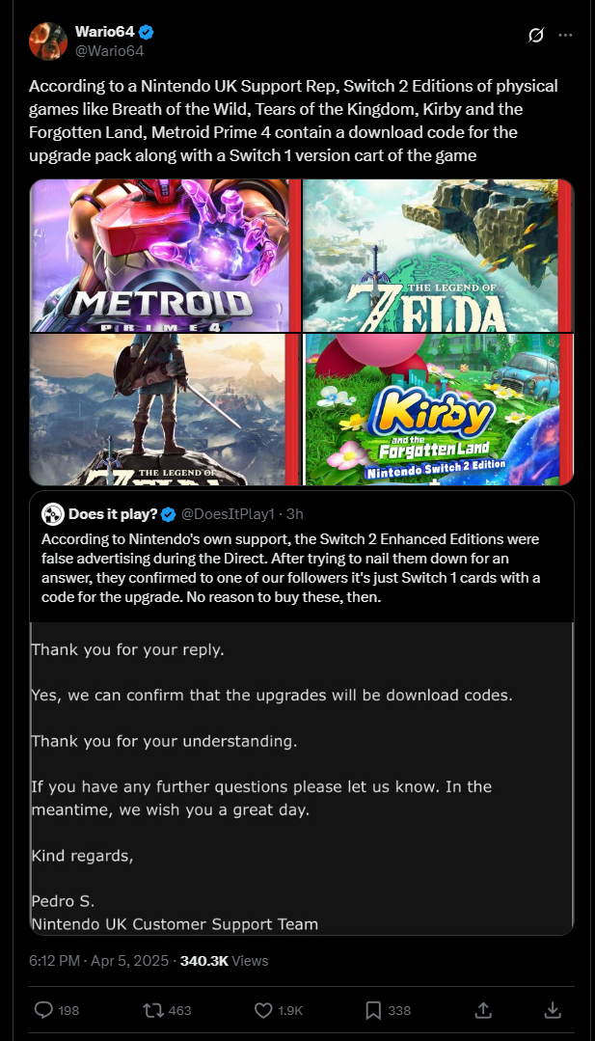Click the reply speech bubble icon

click(x=43, y=1010)
